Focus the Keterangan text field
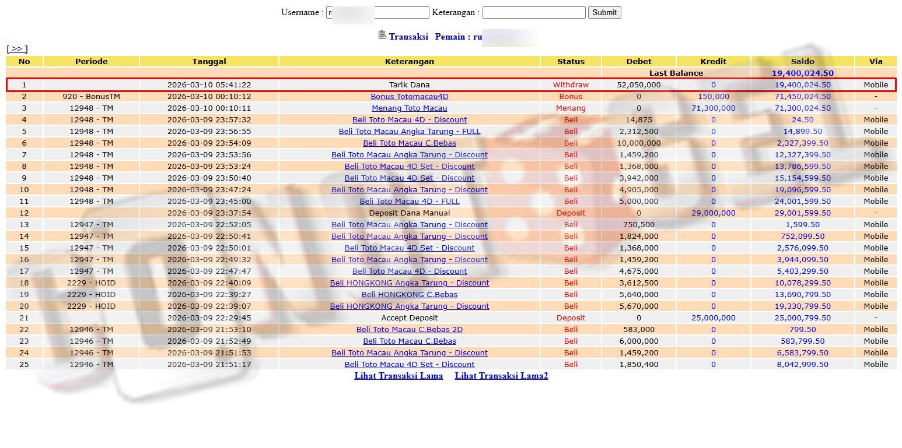902x448 pixels. click(533, 12)
